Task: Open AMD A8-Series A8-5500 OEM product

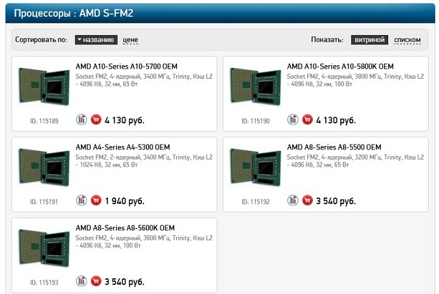Action: (x=334, y=147)
